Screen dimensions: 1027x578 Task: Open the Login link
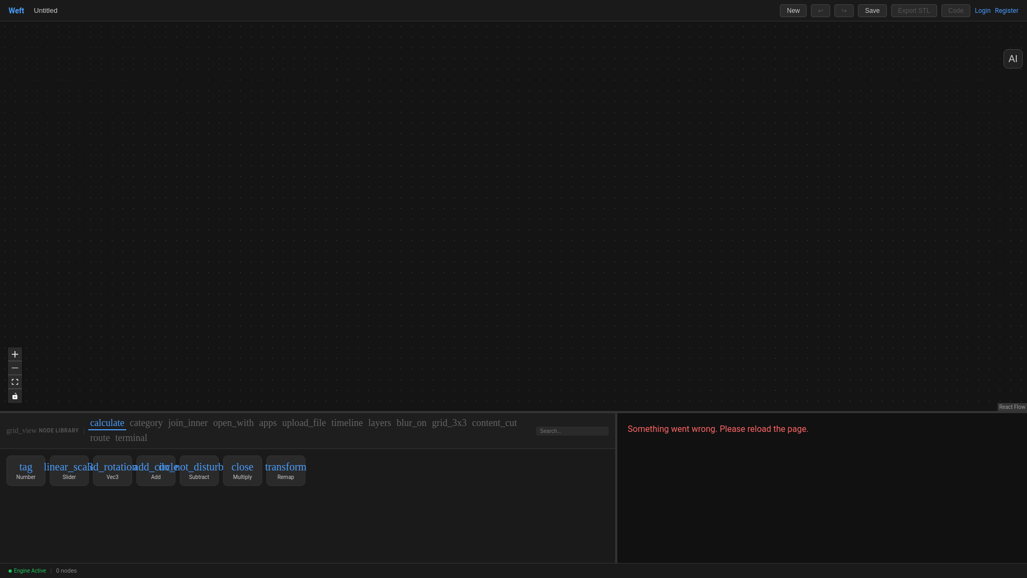(983, 11)
